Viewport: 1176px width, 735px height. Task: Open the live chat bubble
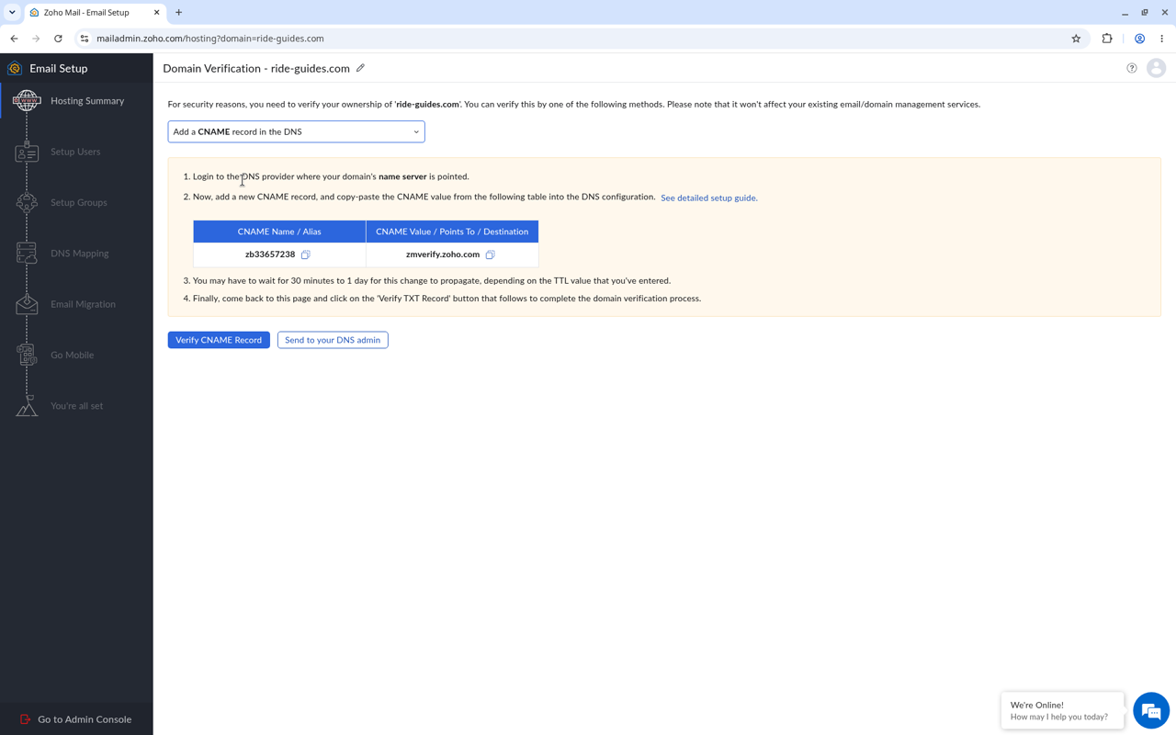point(1151,710)
